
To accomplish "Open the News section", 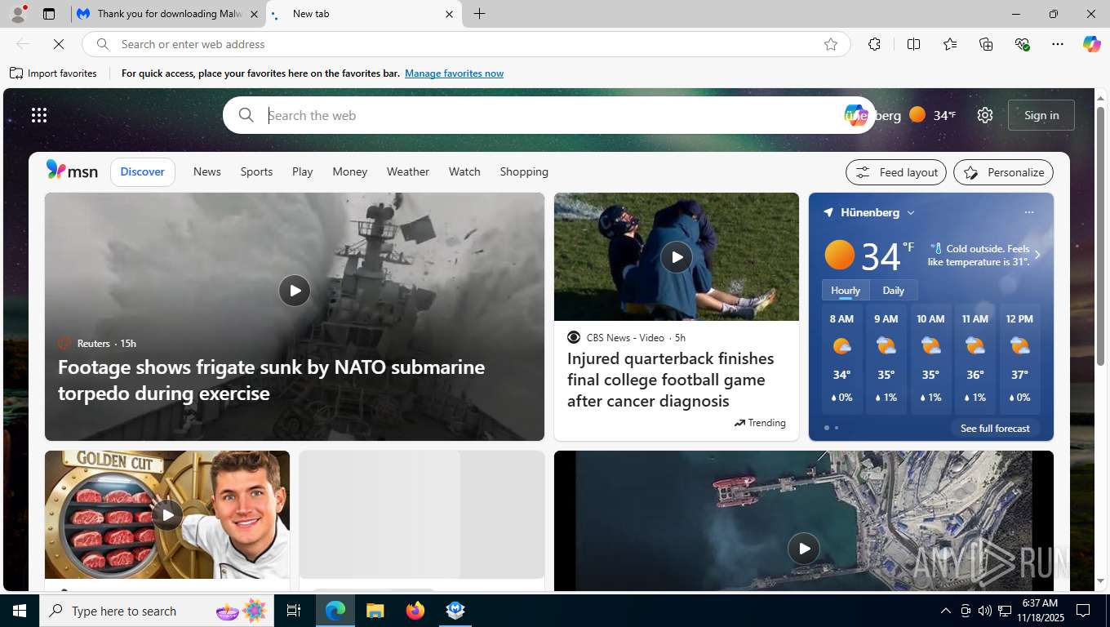I will (x=207, y=171).
